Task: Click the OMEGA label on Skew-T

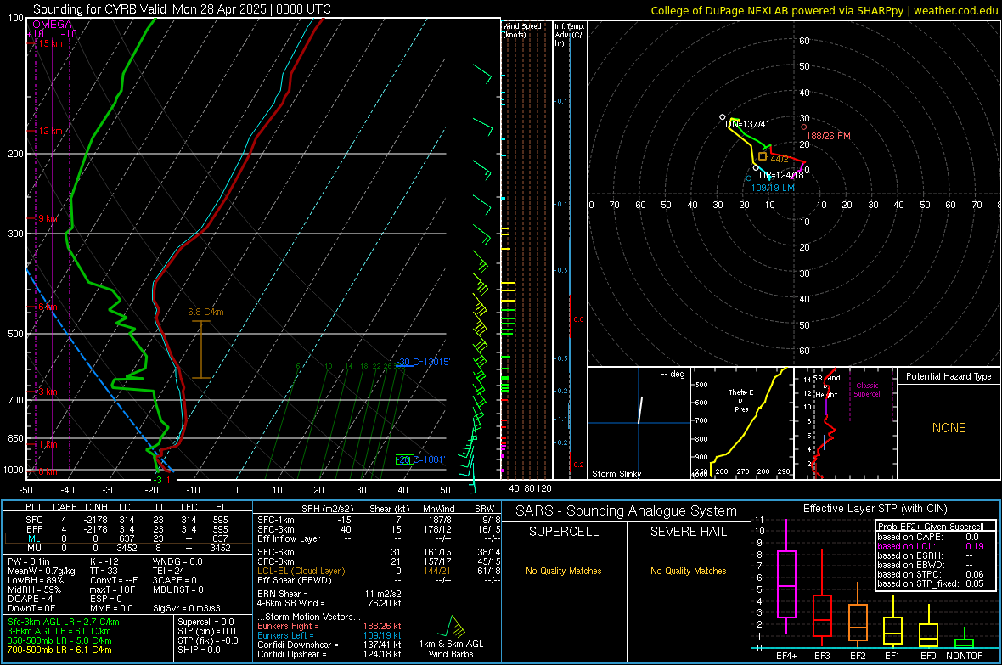Action: 53,25
